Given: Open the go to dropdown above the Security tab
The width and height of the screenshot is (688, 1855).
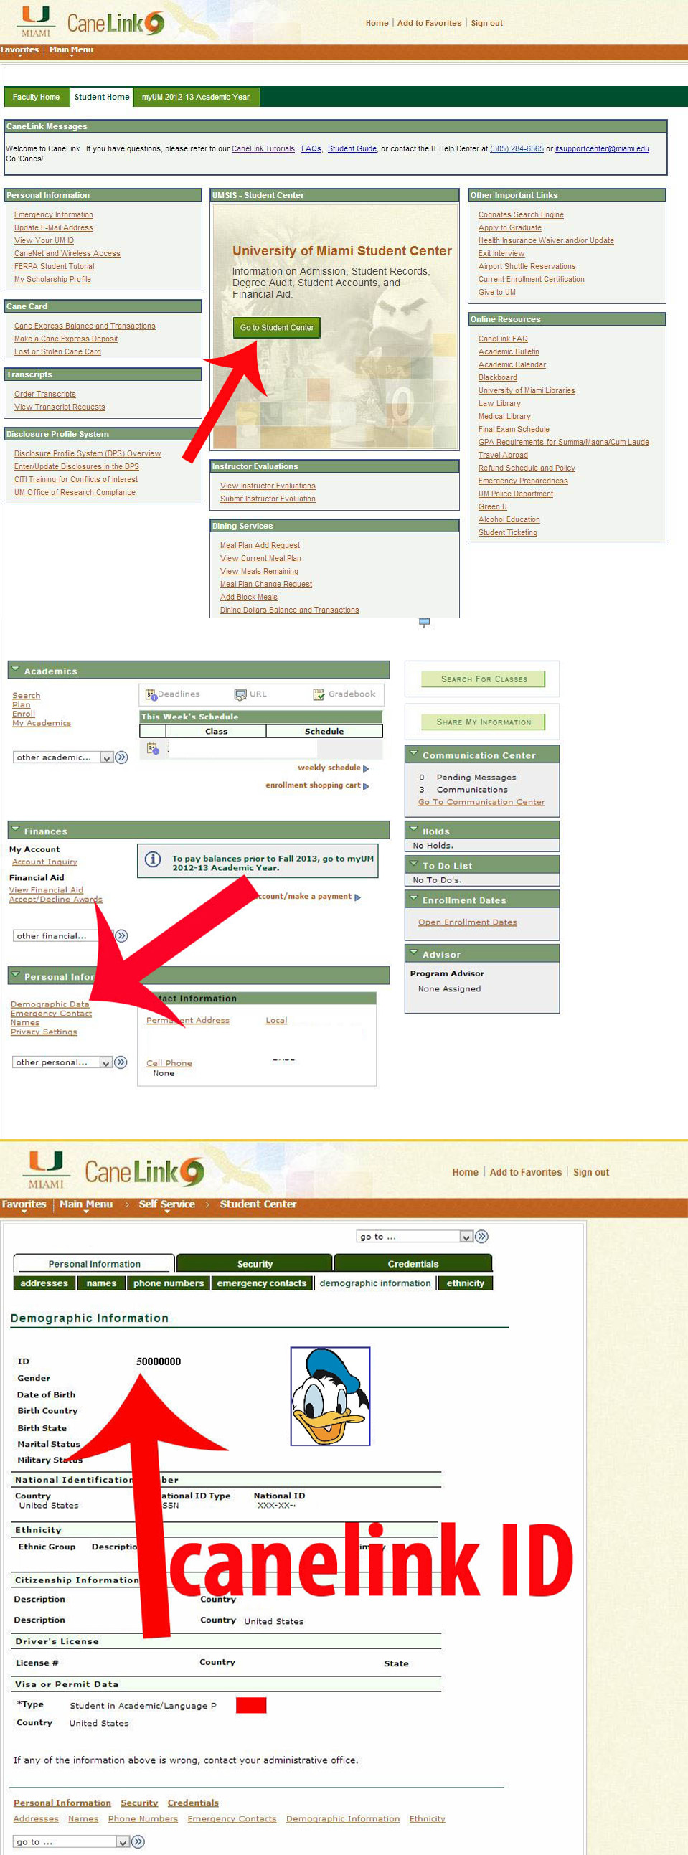Looking at the screenshot, I should coord(414,1237).
